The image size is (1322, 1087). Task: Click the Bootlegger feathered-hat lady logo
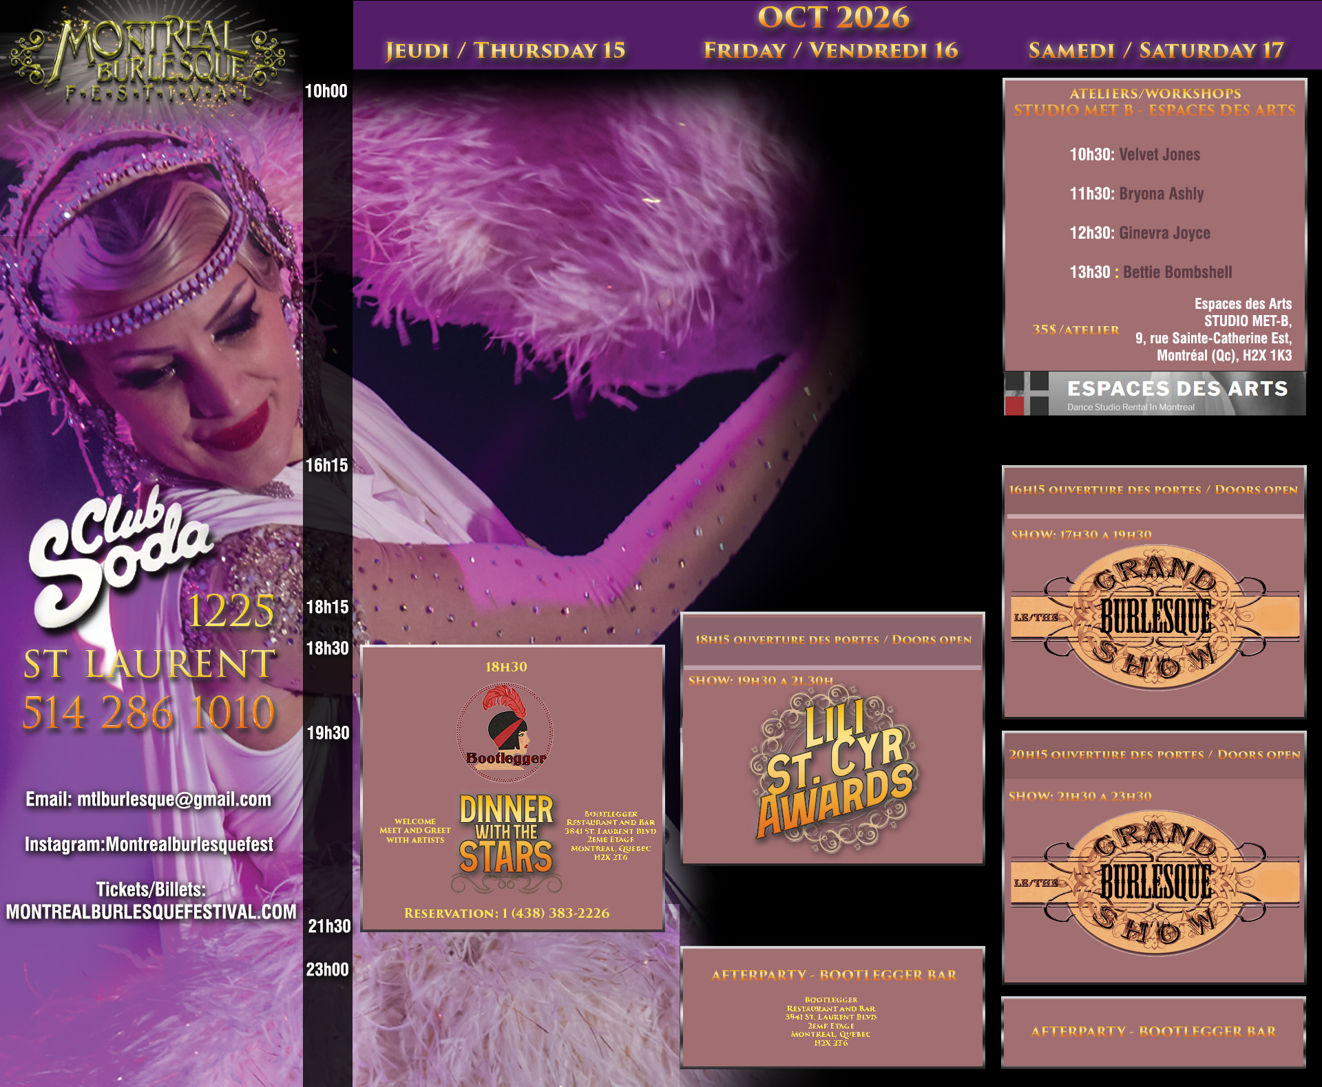click(505, 732)
